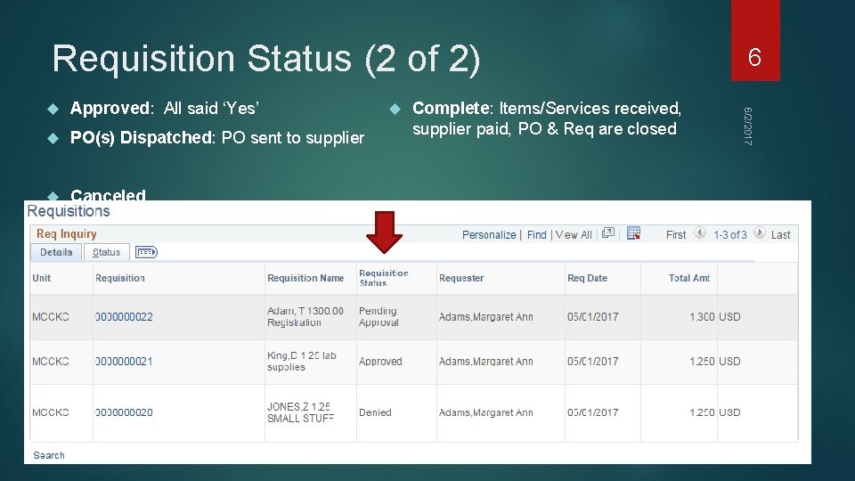Click the slide number 6 badge
The image size is (855, 481).
pos(755,40)
